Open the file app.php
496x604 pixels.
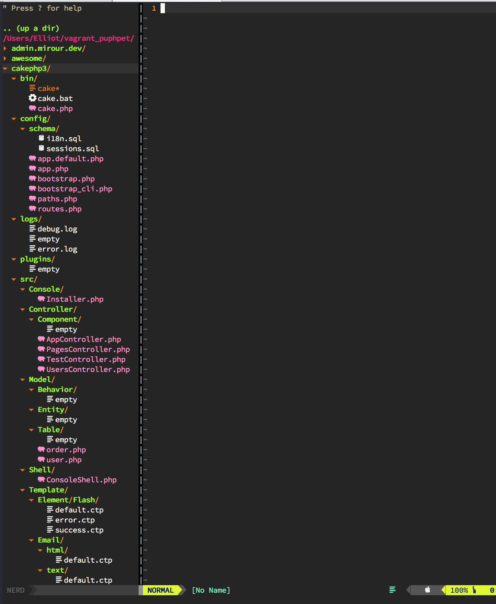coord(53,169)
